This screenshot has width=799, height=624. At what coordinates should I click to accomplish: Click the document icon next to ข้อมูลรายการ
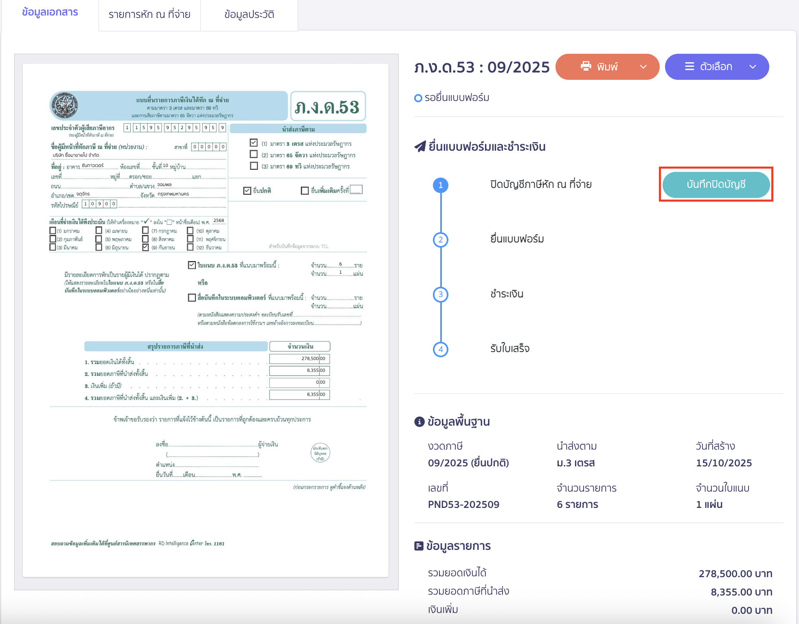click(x=419, y=545)
